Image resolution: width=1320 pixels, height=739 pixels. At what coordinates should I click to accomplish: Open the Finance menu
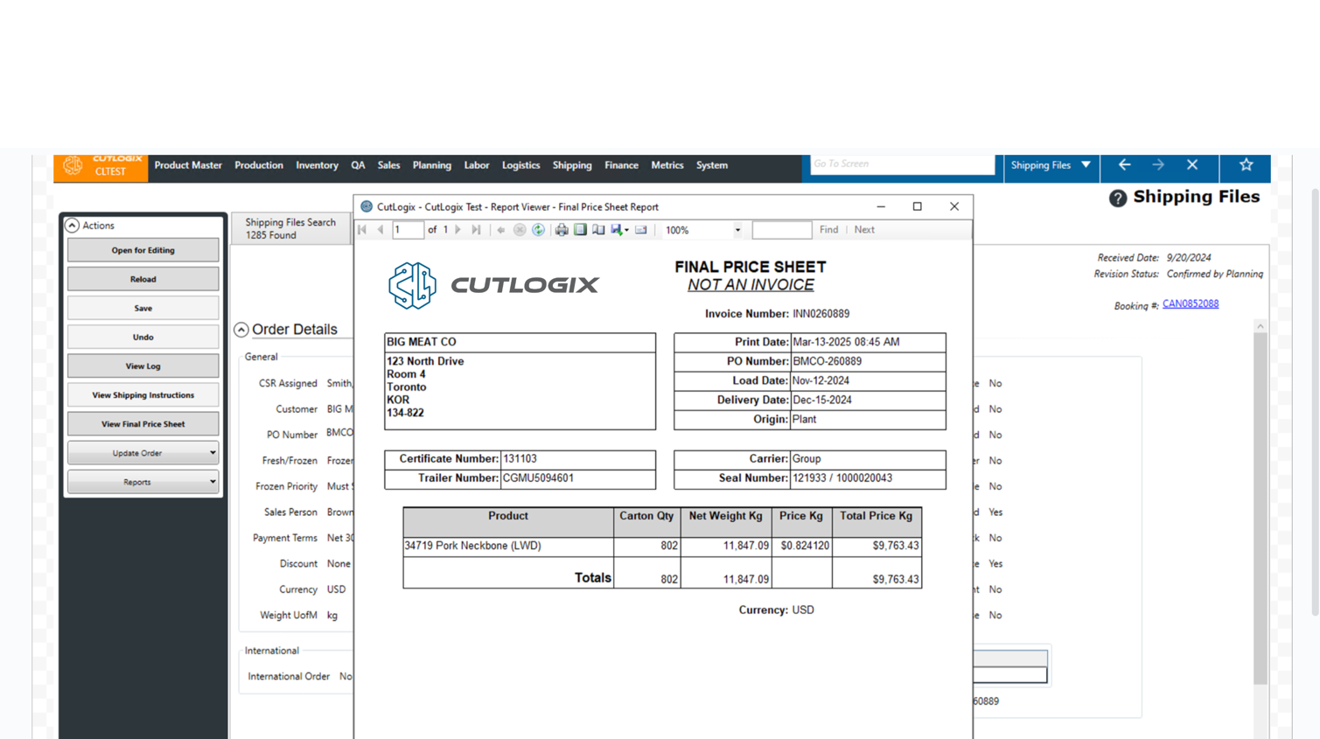point(621,165)
